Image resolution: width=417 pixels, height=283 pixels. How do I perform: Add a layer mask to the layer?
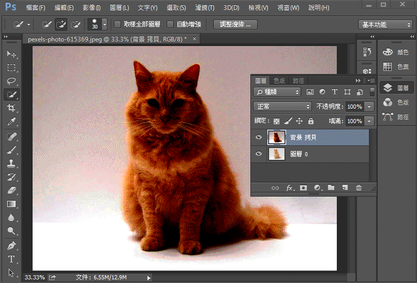(x=304, y=188)
